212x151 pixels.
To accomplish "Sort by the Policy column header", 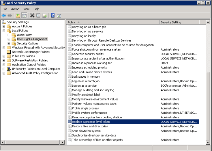I will [x=112, y=22].
